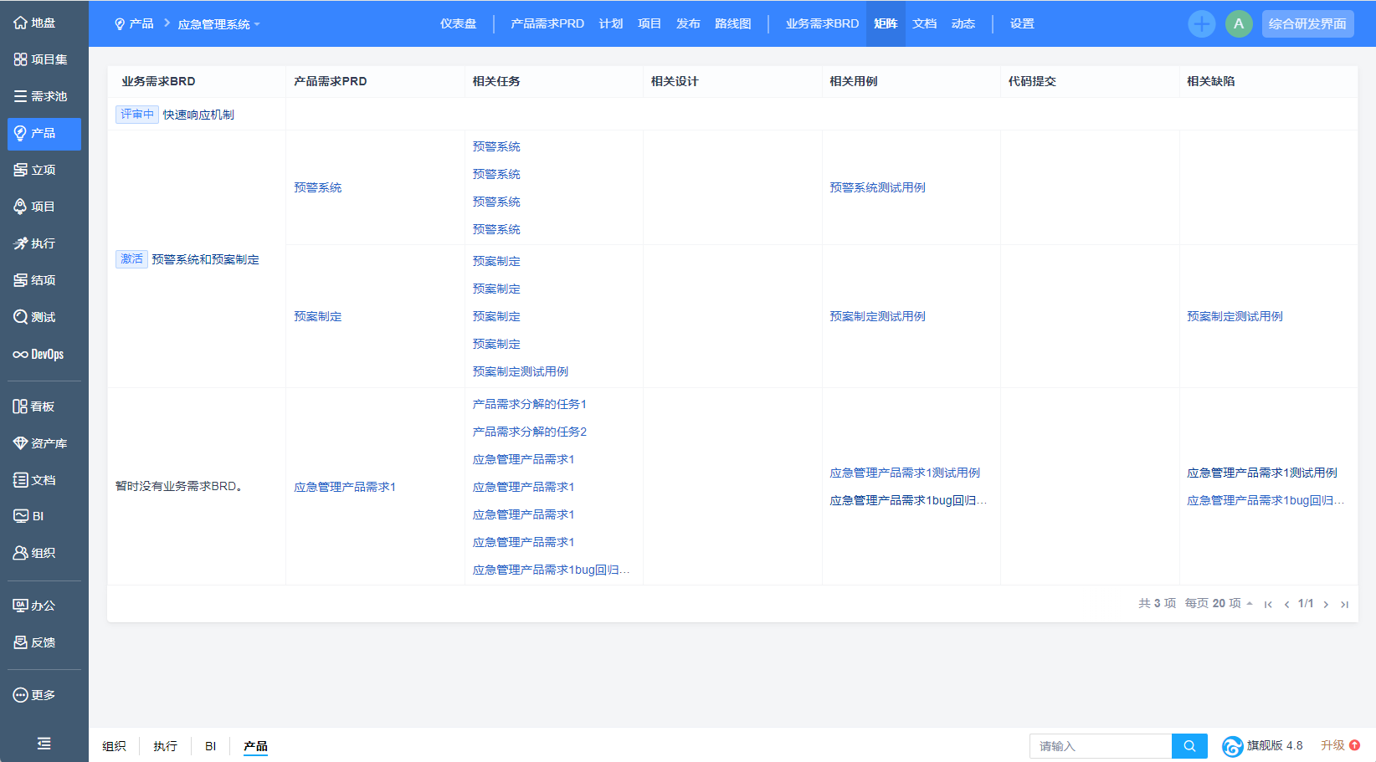Open the 综合研发界面 interface switcher
The image size is (1376, 762).
coord(1307,24)
